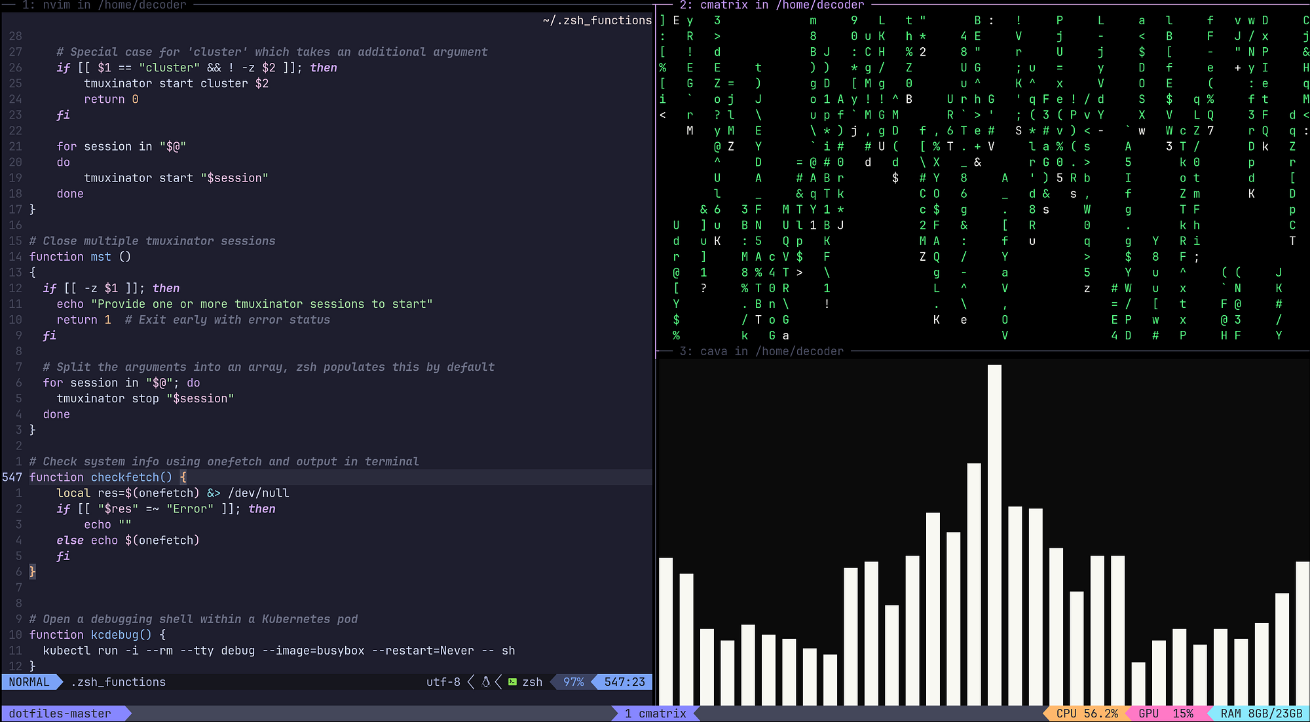
Task: Click the GPU 15% status segment
Action: click(1166, 713)
